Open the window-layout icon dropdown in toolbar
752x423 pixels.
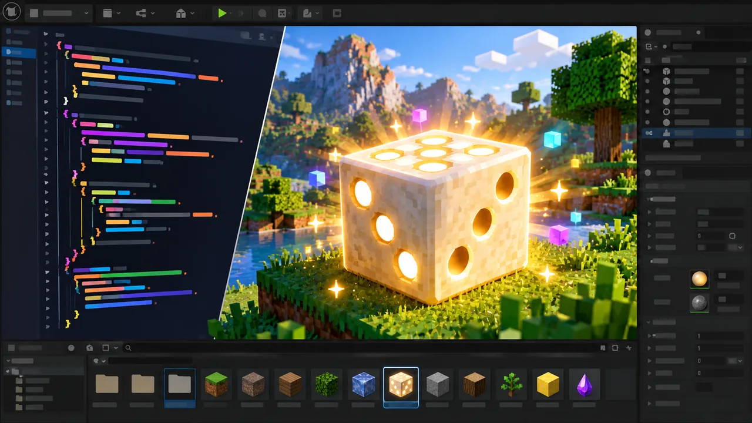[x=111, y=13]
